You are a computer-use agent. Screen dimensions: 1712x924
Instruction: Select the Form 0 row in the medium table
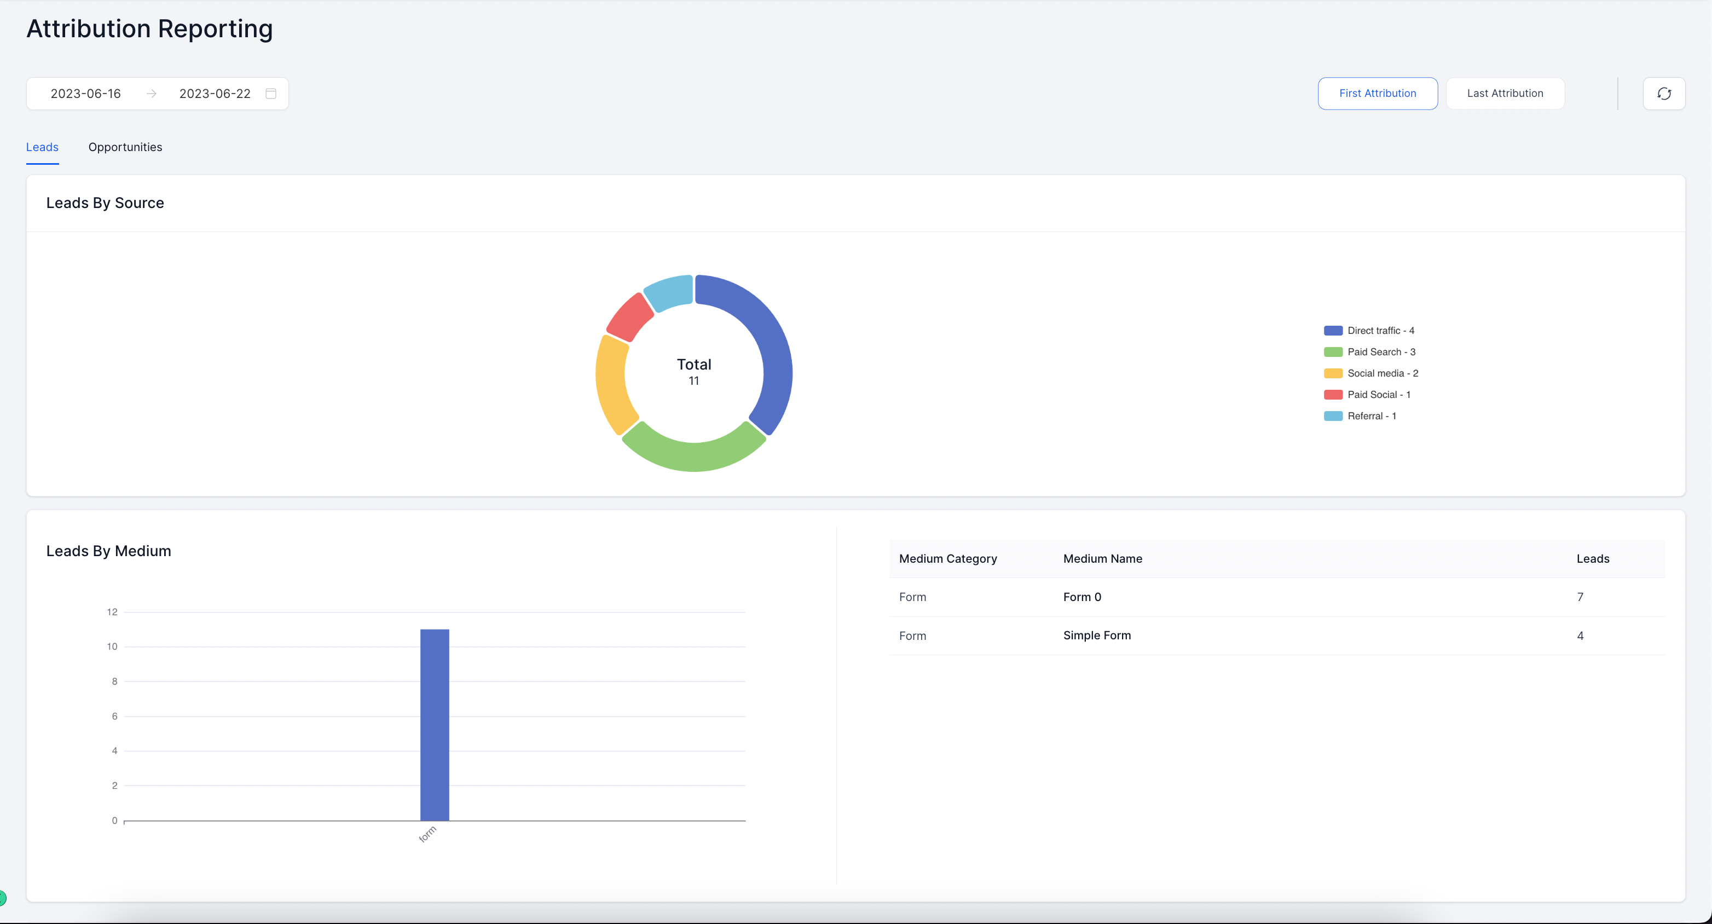pyautogui.click(x=1081, y=596)
